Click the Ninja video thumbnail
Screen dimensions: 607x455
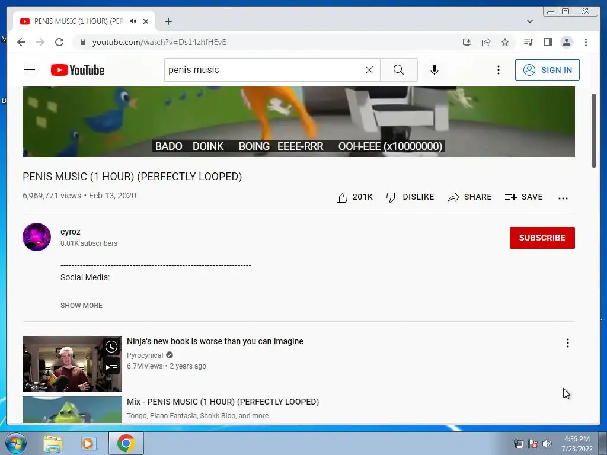click(72, 364)
